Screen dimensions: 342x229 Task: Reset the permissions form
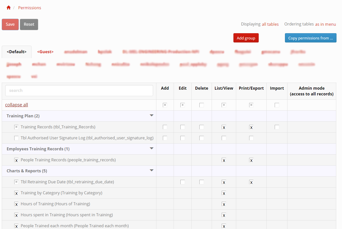[29, 24]
